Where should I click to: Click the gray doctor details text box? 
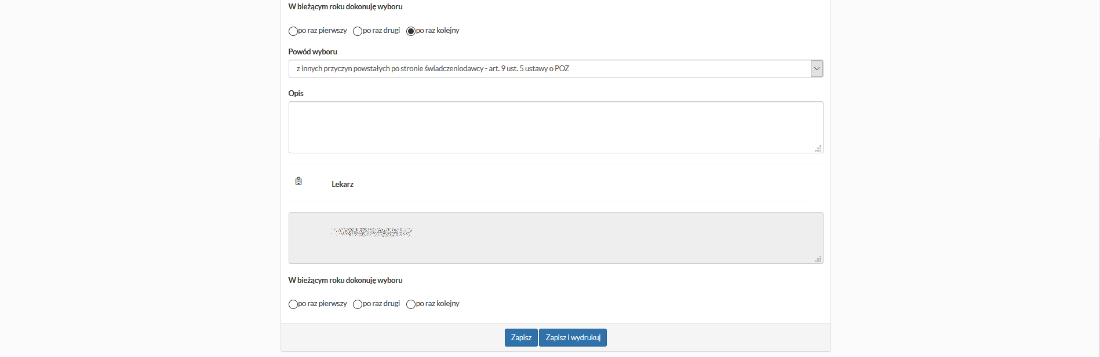(555, 238)
